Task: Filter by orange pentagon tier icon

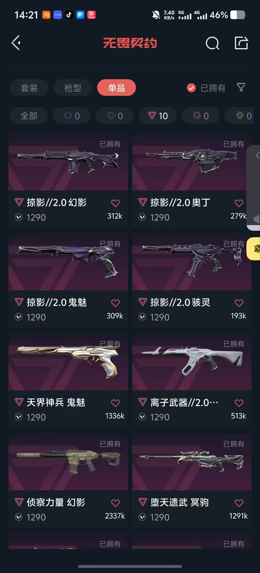Action: click(x=201, y=116)
